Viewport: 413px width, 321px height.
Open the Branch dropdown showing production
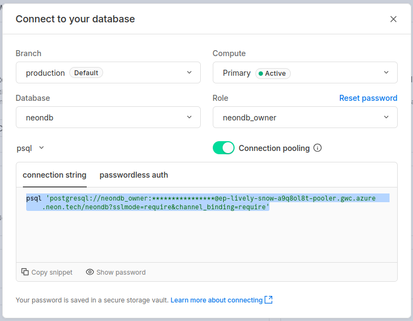tap(108, 72)
